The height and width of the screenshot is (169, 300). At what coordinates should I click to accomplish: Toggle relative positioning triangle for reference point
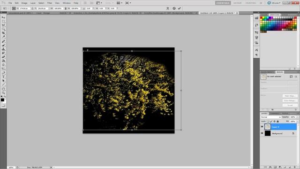(32, 8)
